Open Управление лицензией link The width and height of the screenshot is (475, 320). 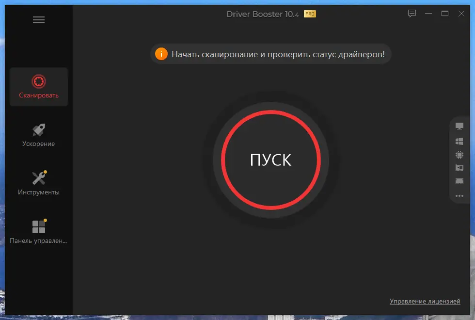click(x=425, y=301)
